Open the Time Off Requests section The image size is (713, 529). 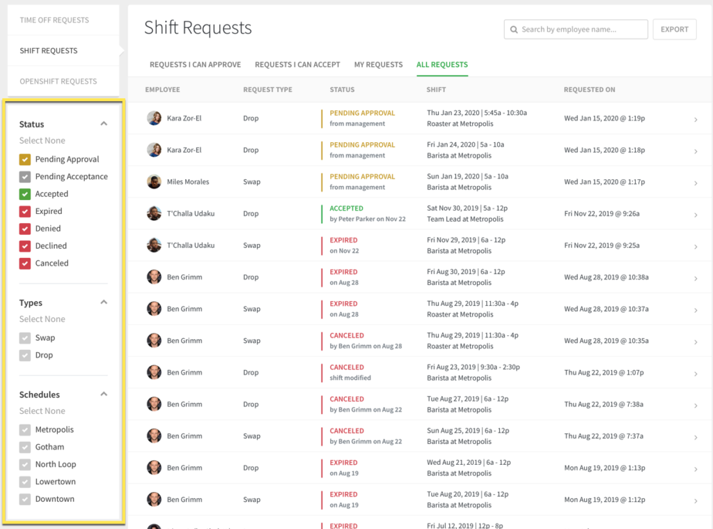pyautogui.click(x=56, y=20)
